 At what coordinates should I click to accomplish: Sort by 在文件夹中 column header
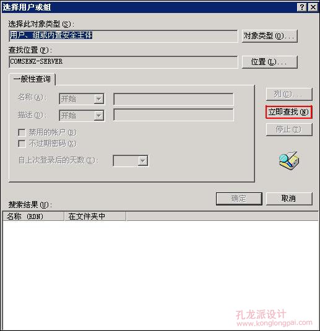pyautogui.click(x=95, y=217)
